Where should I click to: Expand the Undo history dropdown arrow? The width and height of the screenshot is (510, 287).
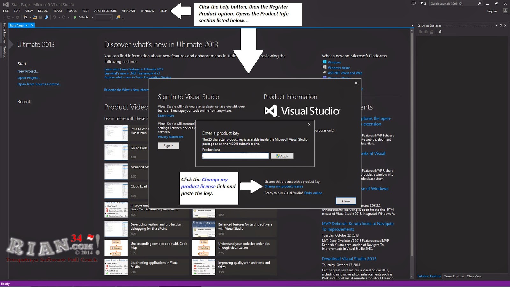(59, 17)
